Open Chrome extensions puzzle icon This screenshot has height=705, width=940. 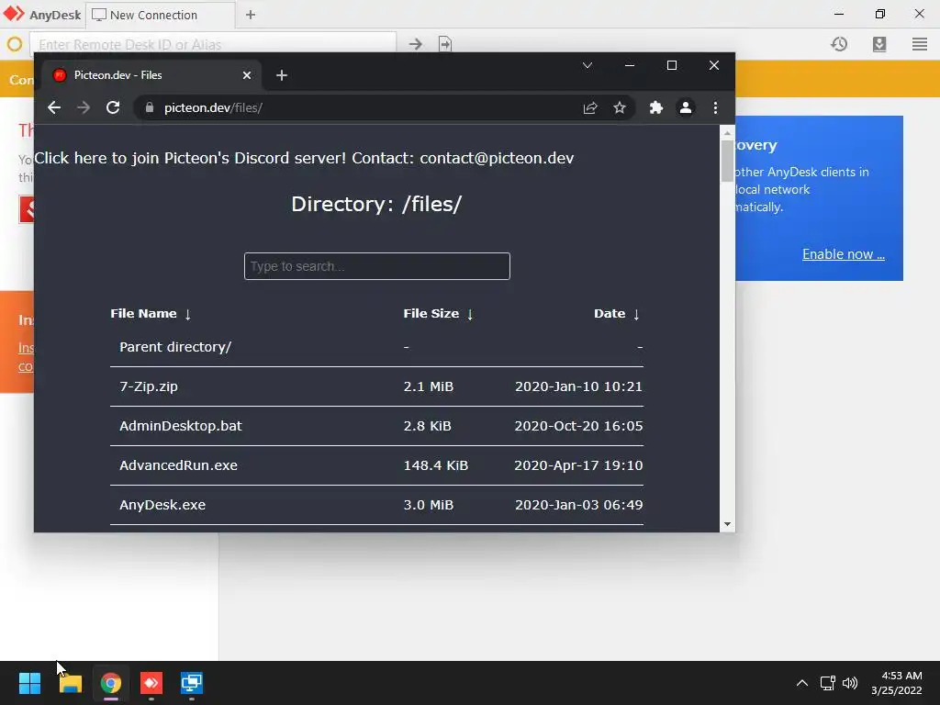pyautogui.click(x=655, y=108)
